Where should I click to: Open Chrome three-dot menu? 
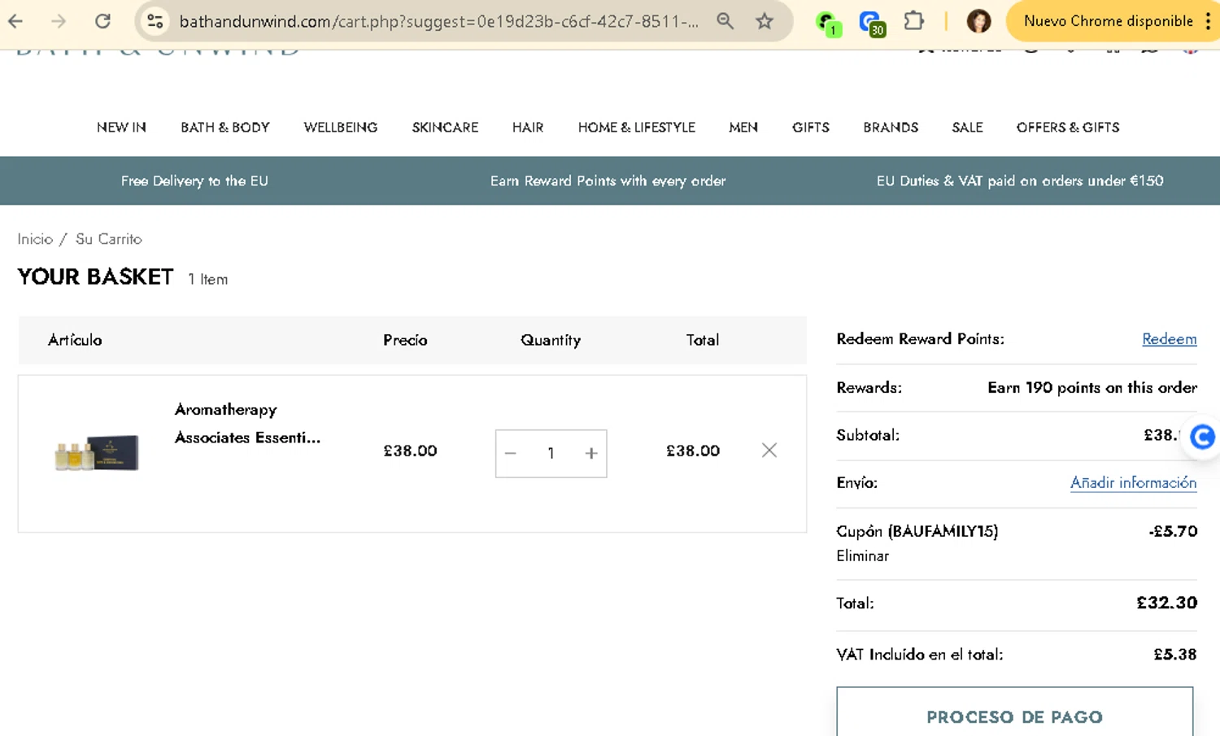tap(1208, 21)
